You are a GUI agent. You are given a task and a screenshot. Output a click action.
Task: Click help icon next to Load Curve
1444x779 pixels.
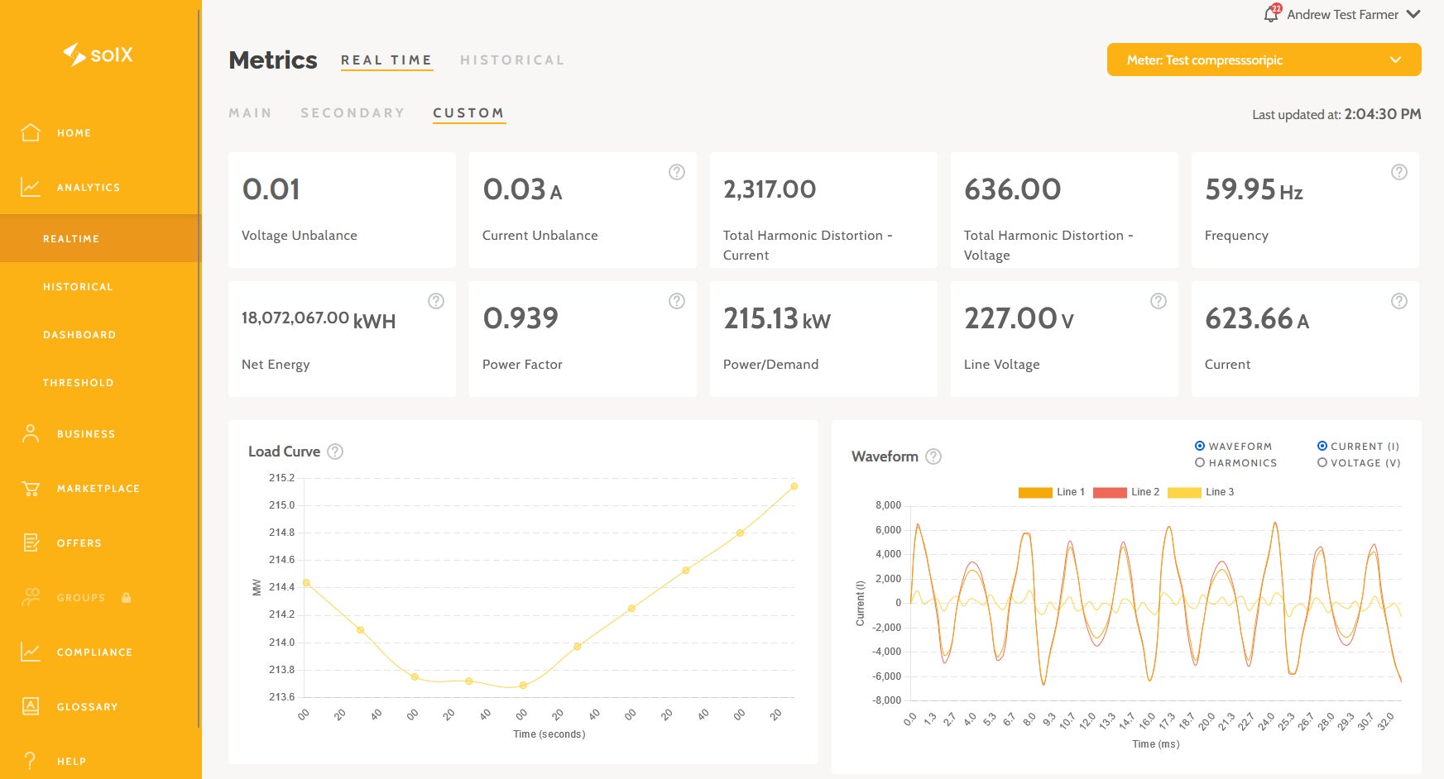click(335, 452)
